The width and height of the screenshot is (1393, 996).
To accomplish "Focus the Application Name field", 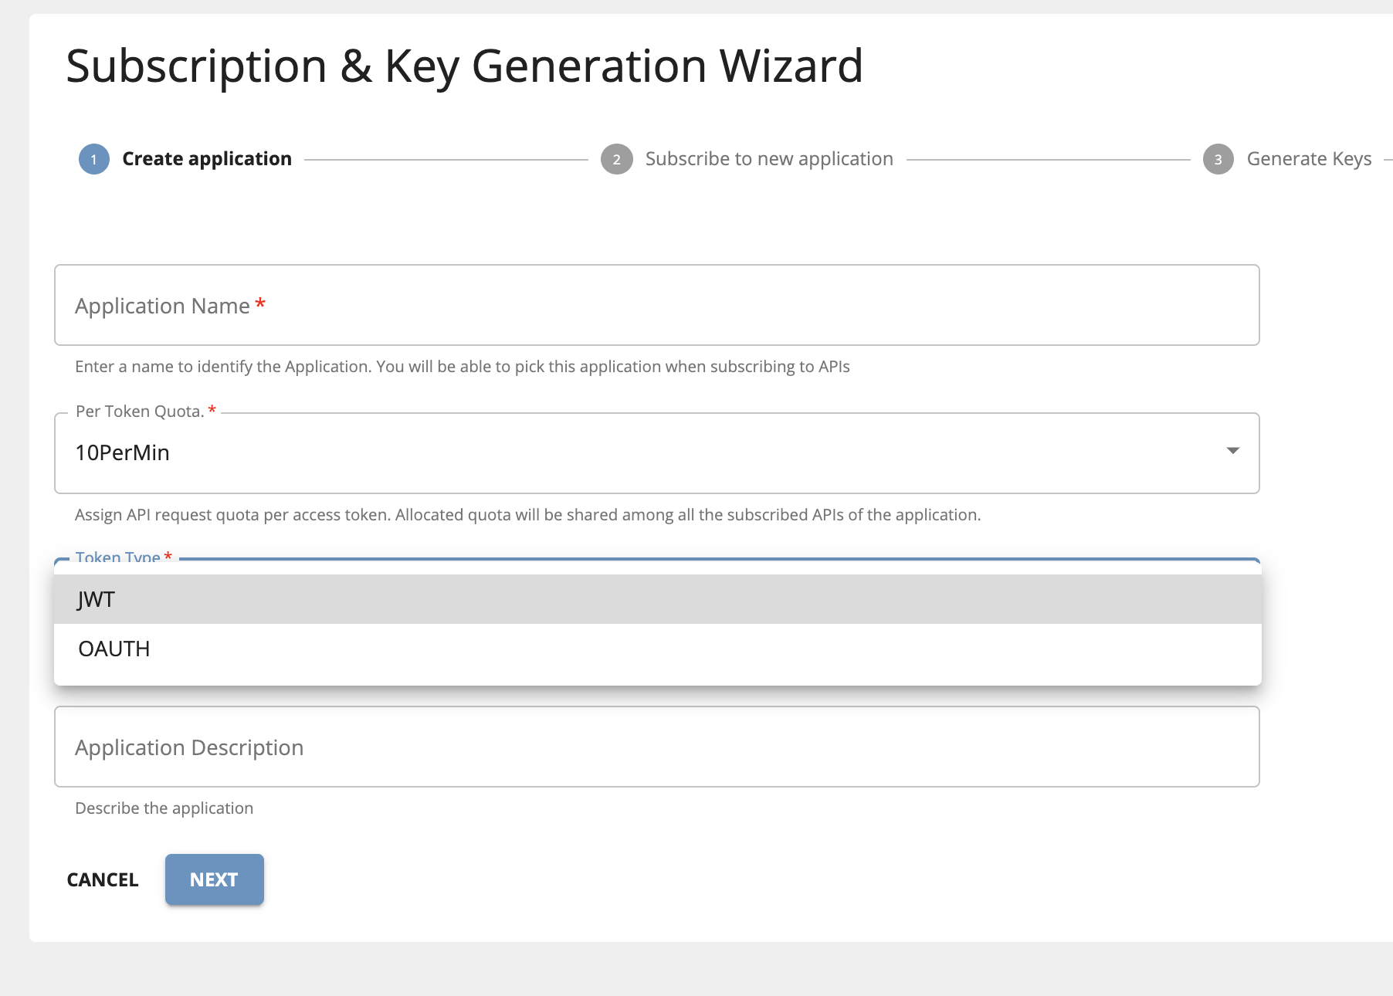I will tap(657, 305).
